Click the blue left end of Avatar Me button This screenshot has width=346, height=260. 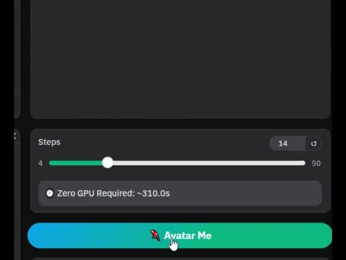click(44, 235)
